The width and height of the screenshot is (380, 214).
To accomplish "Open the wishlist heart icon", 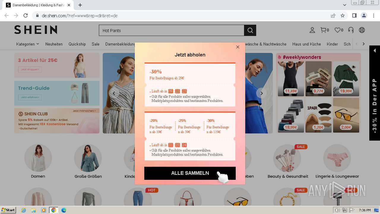I will (339, 30).
